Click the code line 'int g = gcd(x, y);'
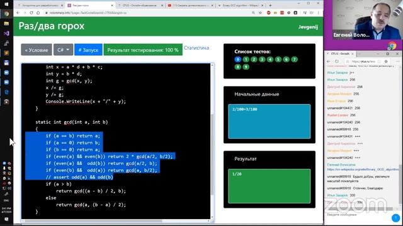The width and height of the screenshot is (403, 226). pos(69,81)
